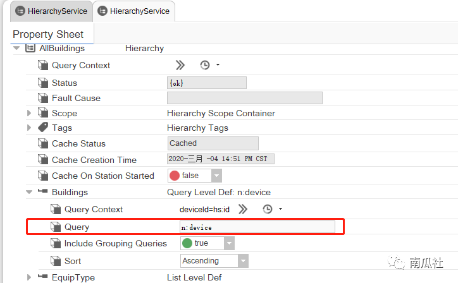Click the cube icon beside Status

coord(43,83)
